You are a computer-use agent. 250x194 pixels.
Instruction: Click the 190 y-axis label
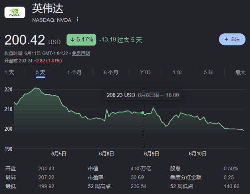[x=8, y=149]
